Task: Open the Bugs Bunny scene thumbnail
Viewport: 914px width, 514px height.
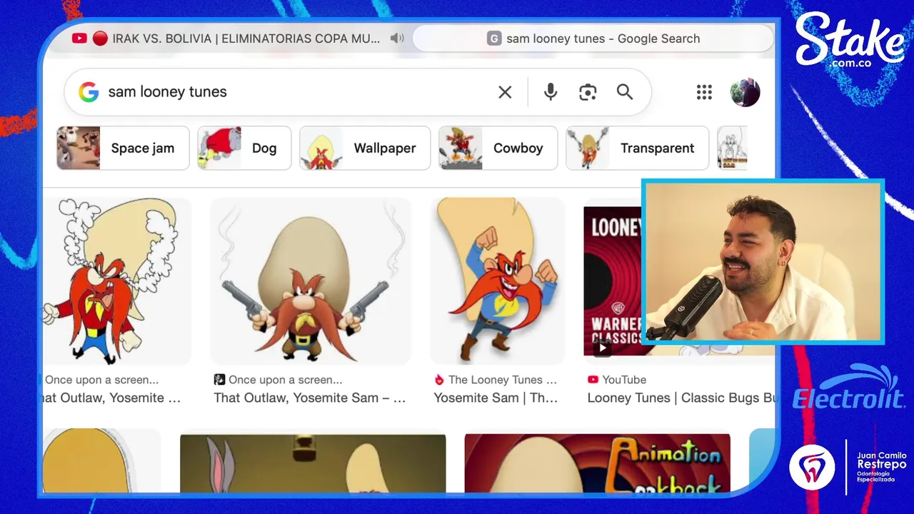Action: pos(313,463)
